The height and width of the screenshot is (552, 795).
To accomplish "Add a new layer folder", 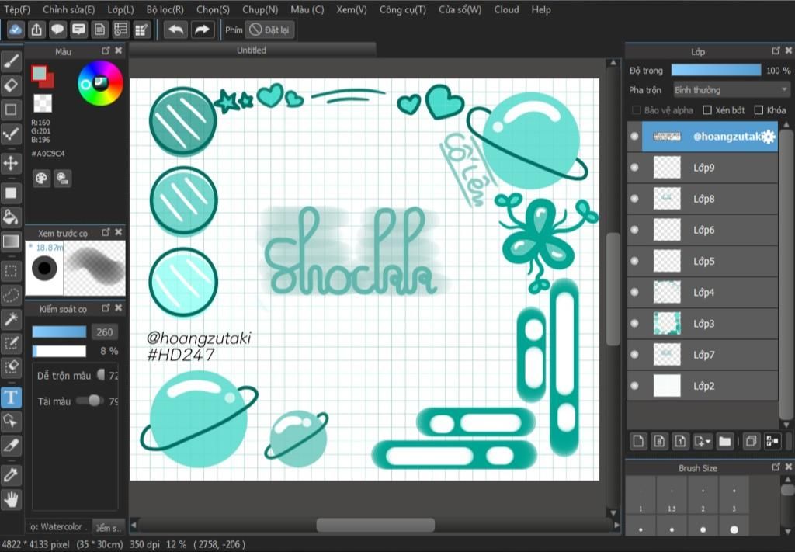I will click(x=725, y=441).
